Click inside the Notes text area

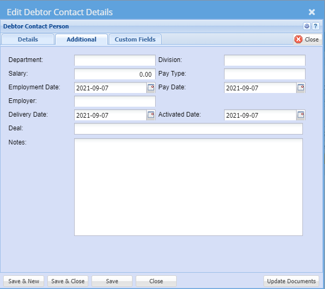[188, 187]
